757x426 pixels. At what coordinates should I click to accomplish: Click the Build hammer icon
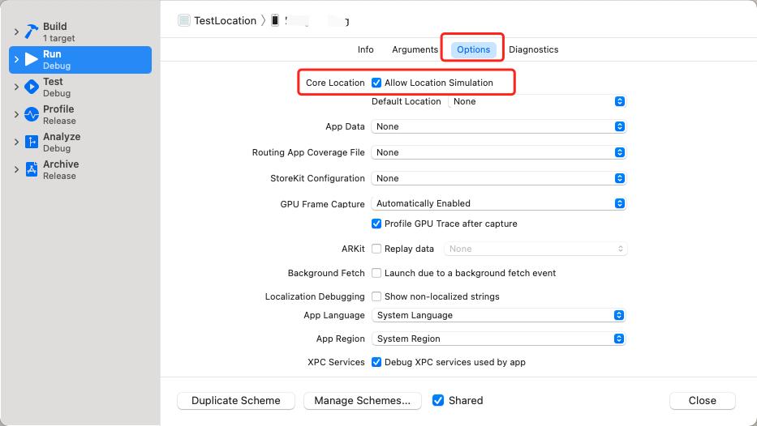tap(32, 32)
